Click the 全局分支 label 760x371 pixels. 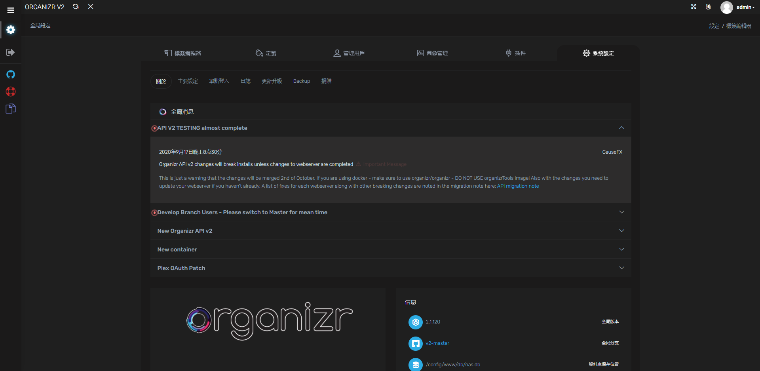(610, 343)
